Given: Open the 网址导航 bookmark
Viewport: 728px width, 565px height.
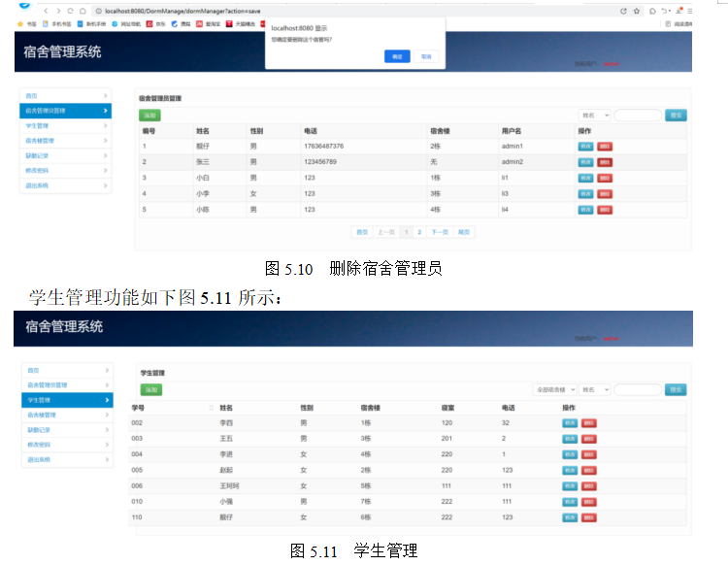Looking at the screenshot, I should 126,23.
